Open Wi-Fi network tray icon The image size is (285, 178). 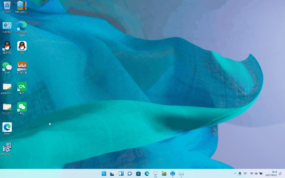click(x=252, y=174)
